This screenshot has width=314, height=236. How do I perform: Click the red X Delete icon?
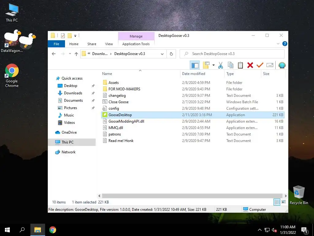250,65
